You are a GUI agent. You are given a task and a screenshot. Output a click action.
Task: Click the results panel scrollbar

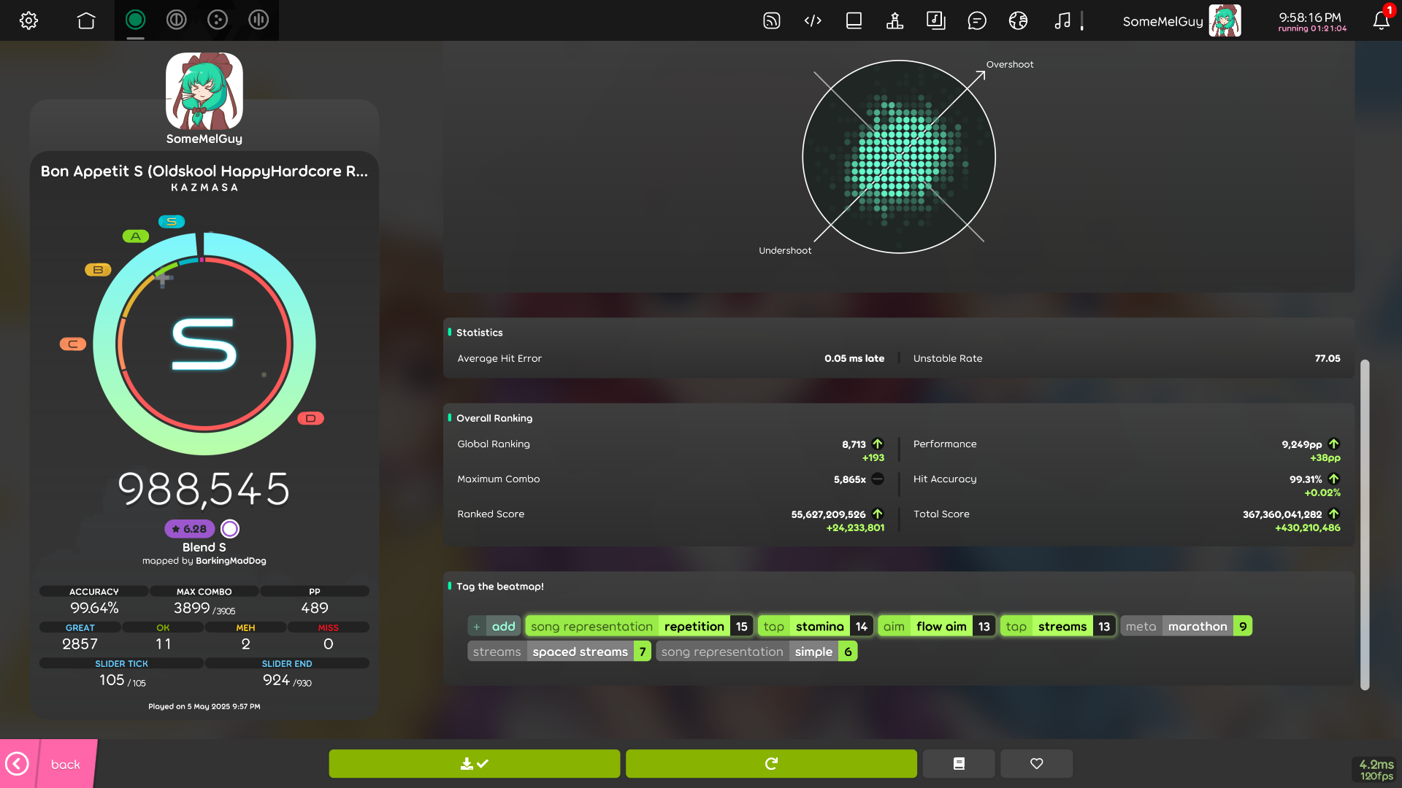point(1364,524)
